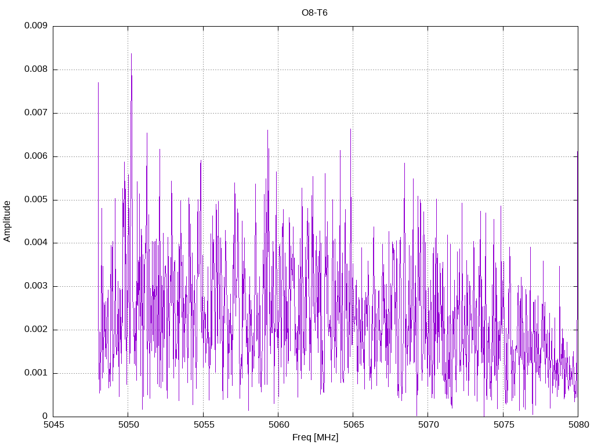Click the 5065 x-axis tick label
This screenshot has width=594, height=445.
(x=353, y=425)
